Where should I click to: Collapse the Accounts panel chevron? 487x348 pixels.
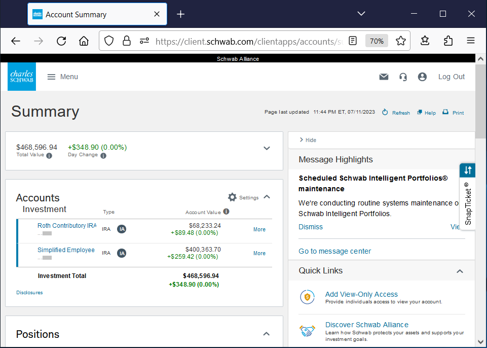pyautogui.click(x=267, y=197)
